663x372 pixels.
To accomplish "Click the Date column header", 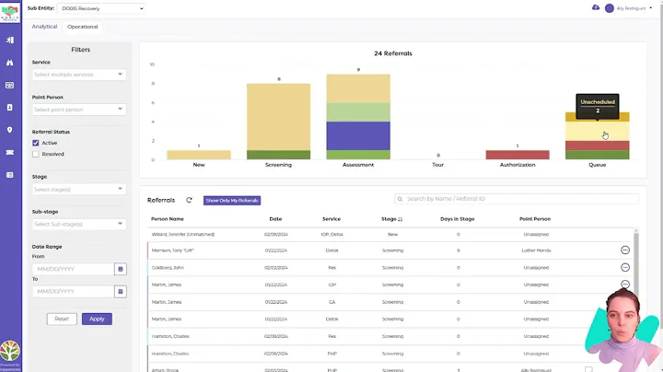I will pos(275,219).
